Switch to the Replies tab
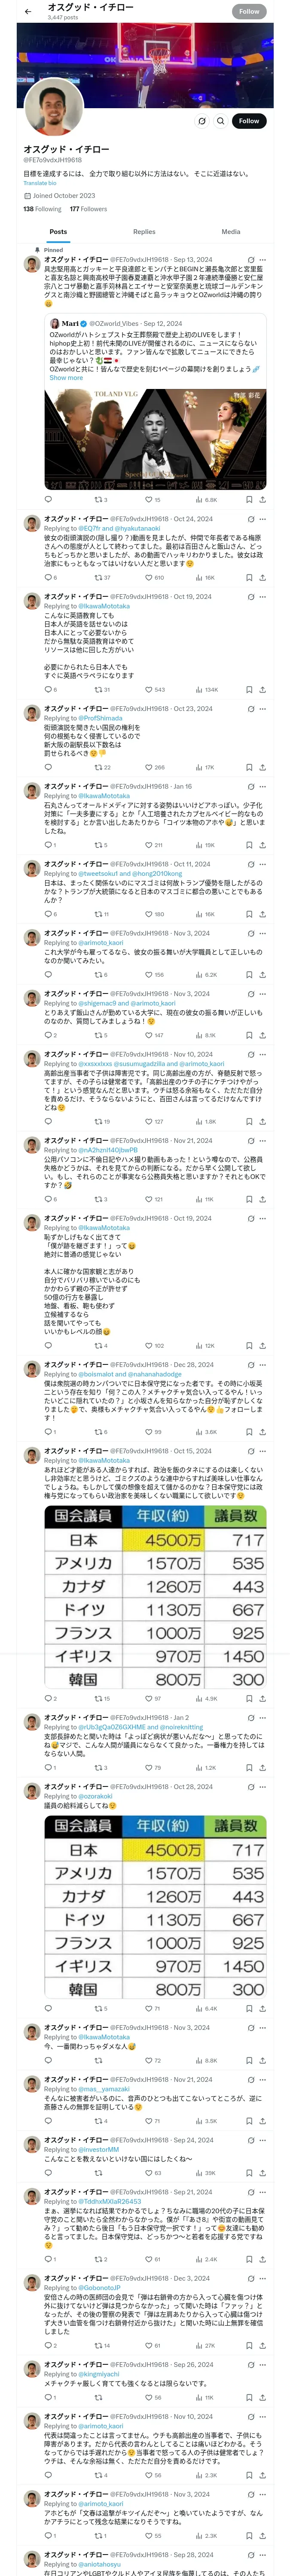Viewport: 290px width, 2576px height. 144,232
